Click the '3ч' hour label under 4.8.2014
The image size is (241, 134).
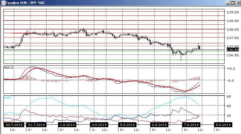pos(94,130)
